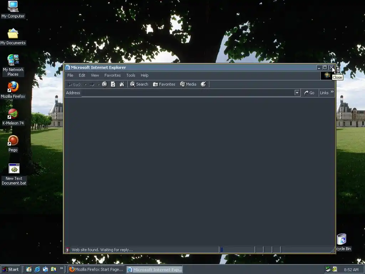
Task: Click the disabled Back button in Internet Explorer
Action: [x=74, y=84]
